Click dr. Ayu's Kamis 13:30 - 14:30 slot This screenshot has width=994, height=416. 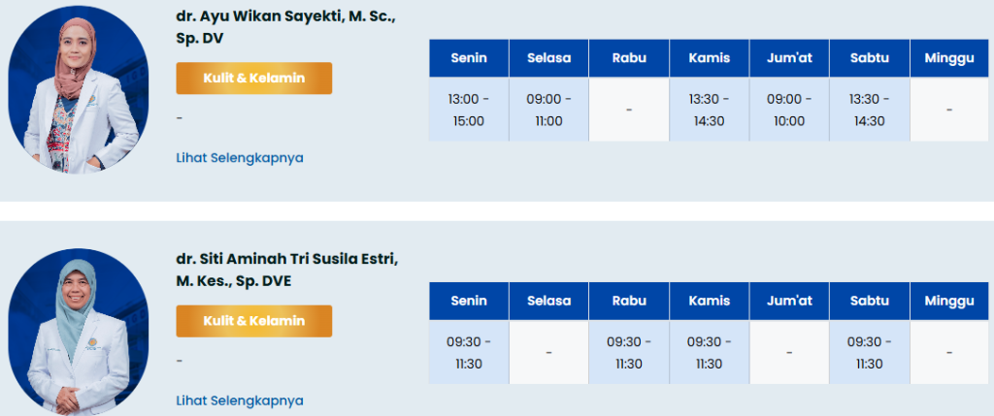click(x=709, y=110)
